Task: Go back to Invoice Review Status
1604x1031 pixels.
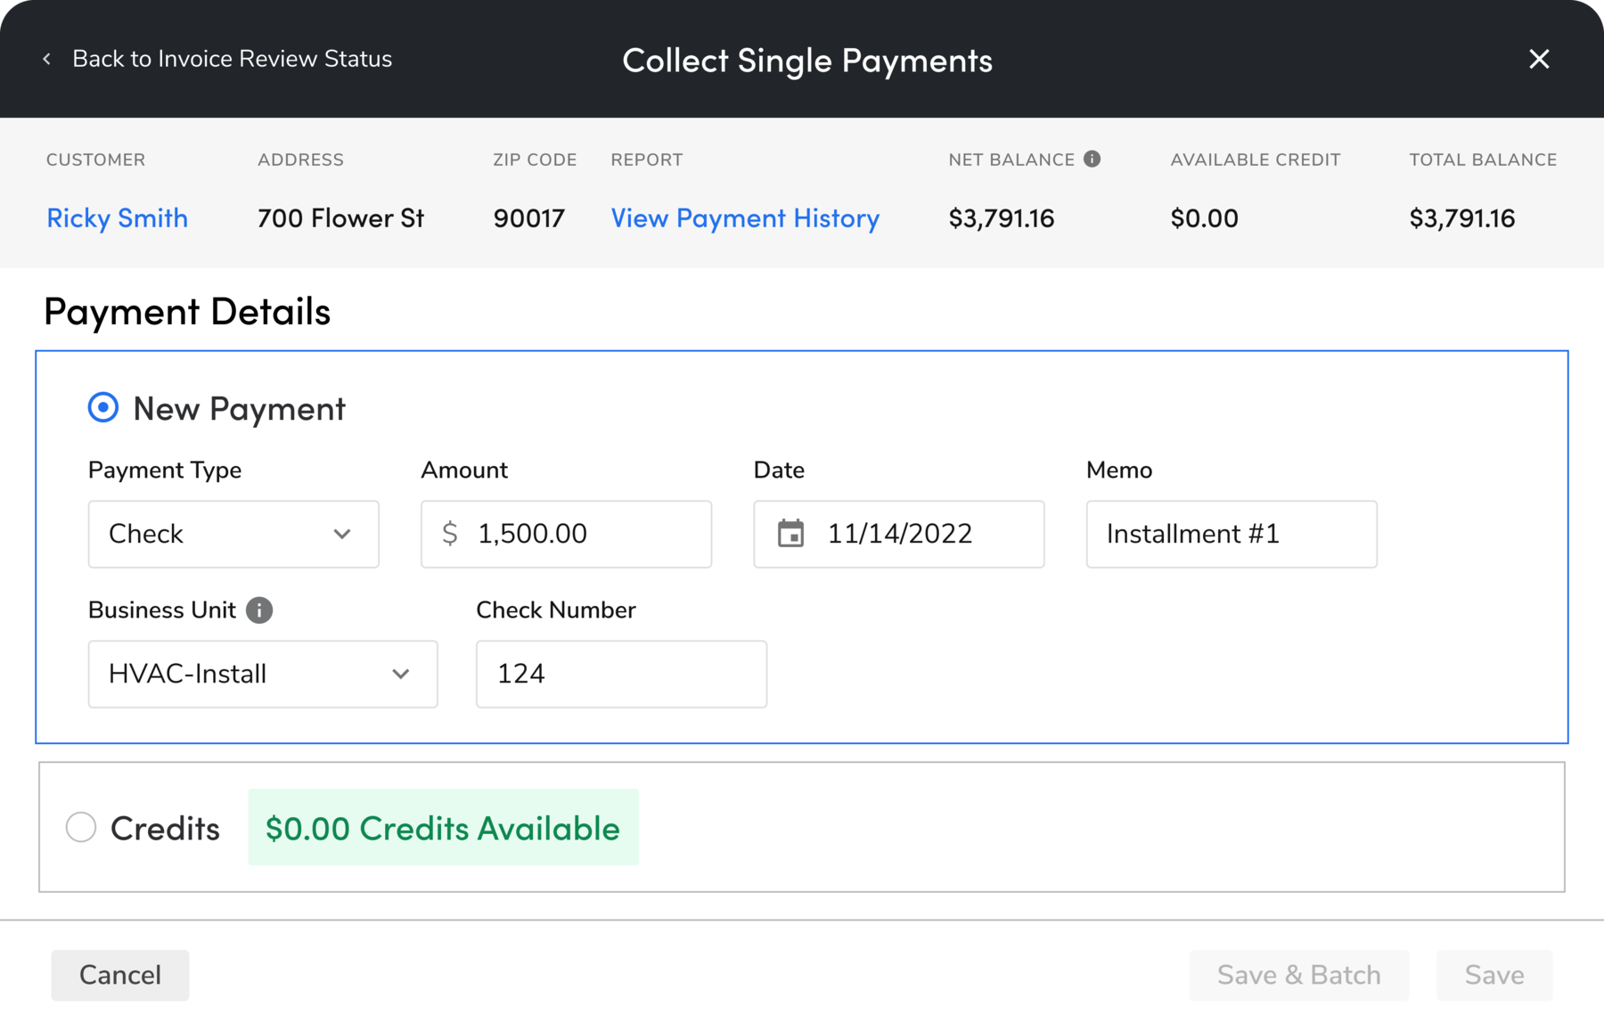Action: point(232,59)
